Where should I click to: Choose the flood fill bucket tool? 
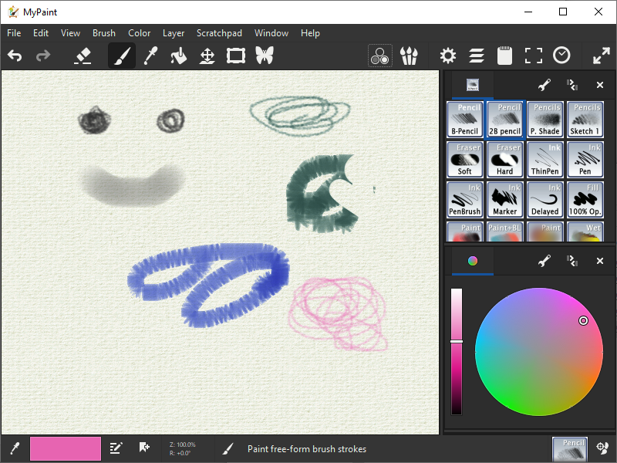(x=178, y=56)
